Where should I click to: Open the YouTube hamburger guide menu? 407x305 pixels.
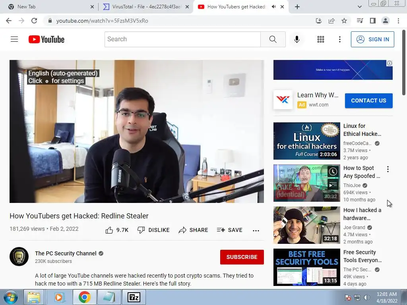coord(14,39)
